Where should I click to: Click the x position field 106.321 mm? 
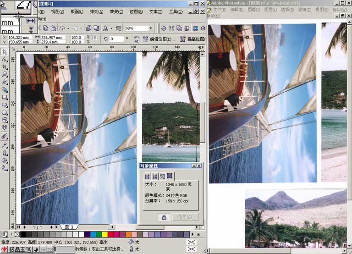pos(20,38)
